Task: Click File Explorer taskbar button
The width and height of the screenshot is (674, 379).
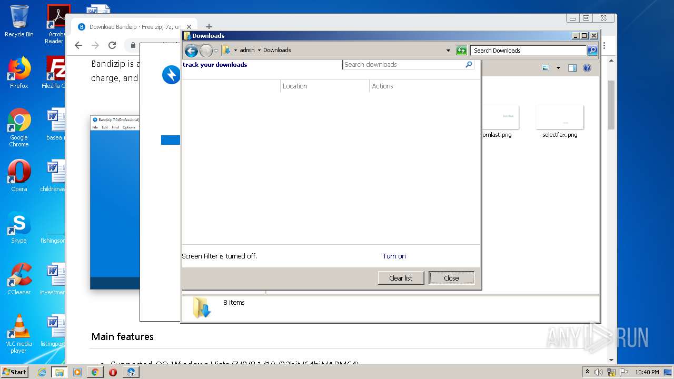Action: pyautogui.click(x=60, y=372)
